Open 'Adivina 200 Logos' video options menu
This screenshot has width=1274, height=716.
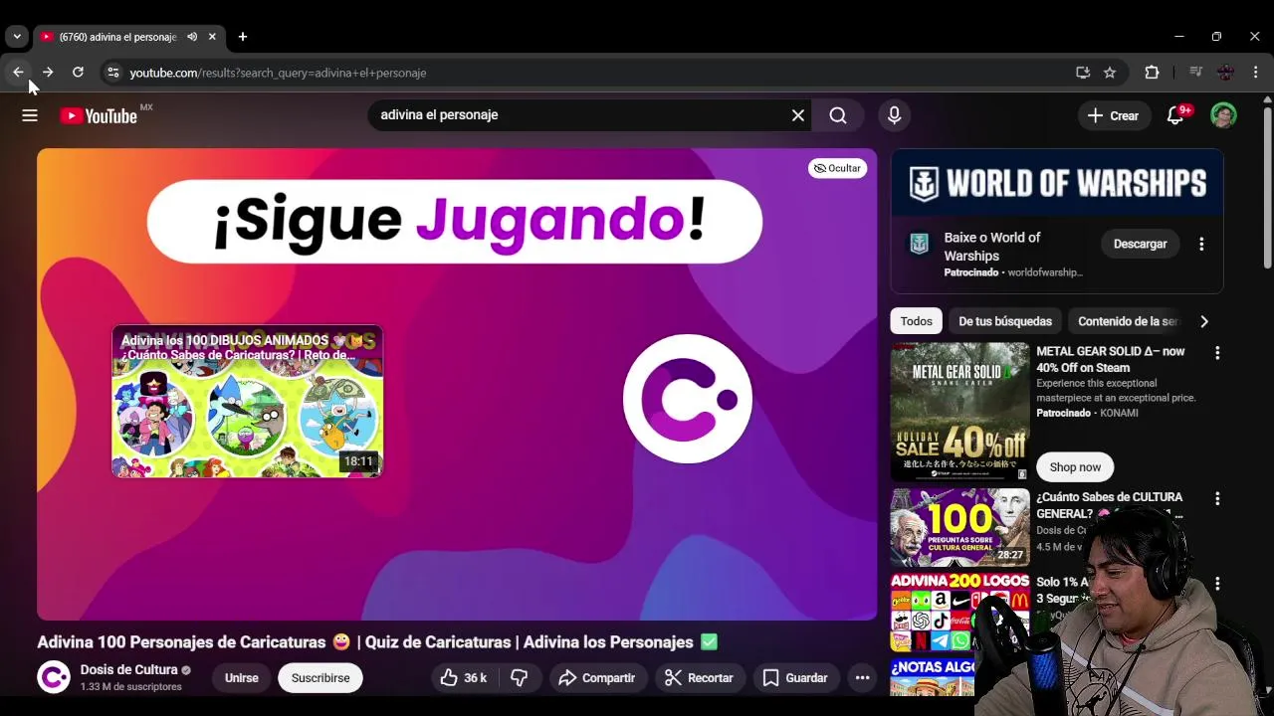[x=1216, y=584]
